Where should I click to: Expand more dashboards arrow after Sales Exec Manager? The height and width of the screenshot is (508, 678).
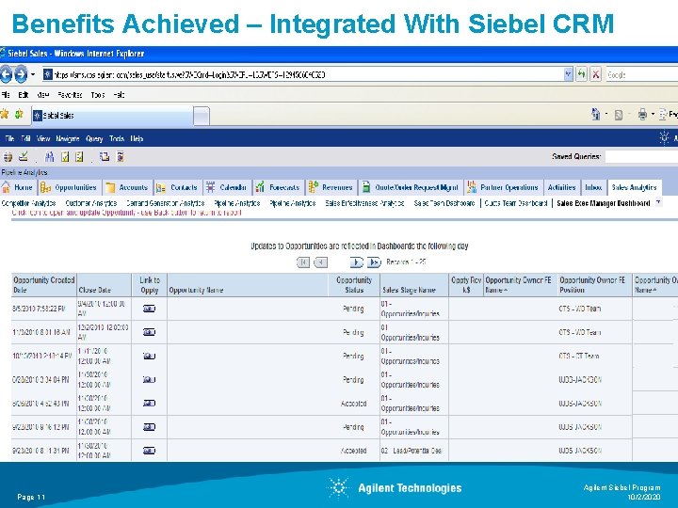pos(658,202)
